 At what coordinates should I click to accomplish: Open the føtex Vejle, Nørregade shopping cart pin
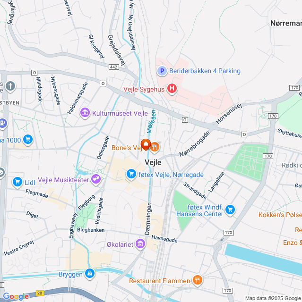tap(131, 174)
